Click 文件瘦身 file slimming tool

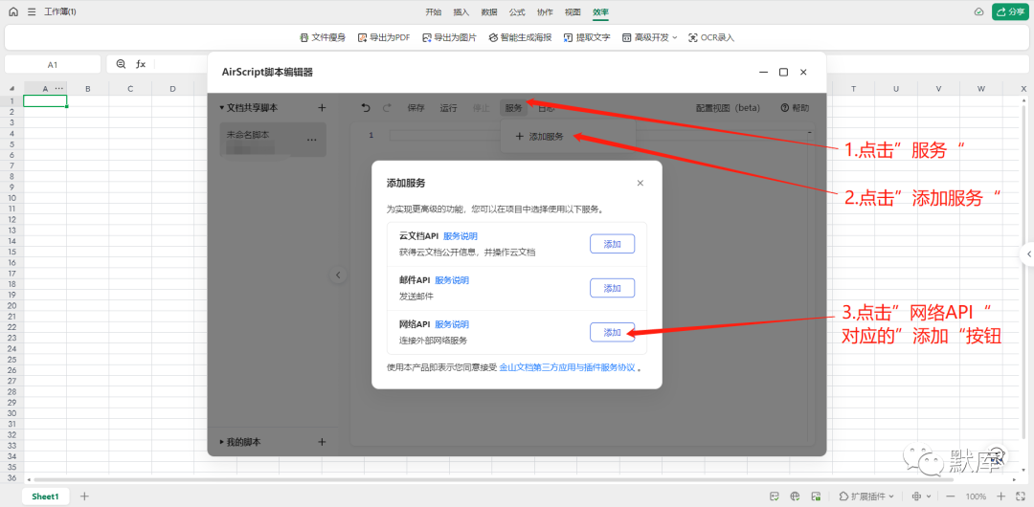click(x=323, y=37)
